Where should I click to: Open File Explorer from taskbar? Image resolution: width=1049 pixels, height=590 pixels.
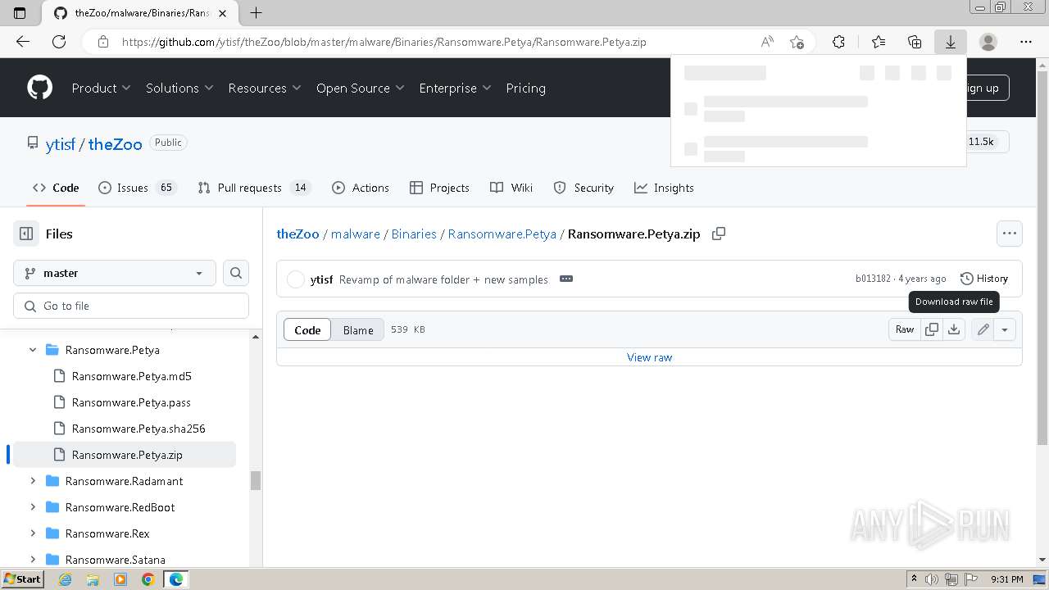93,579
